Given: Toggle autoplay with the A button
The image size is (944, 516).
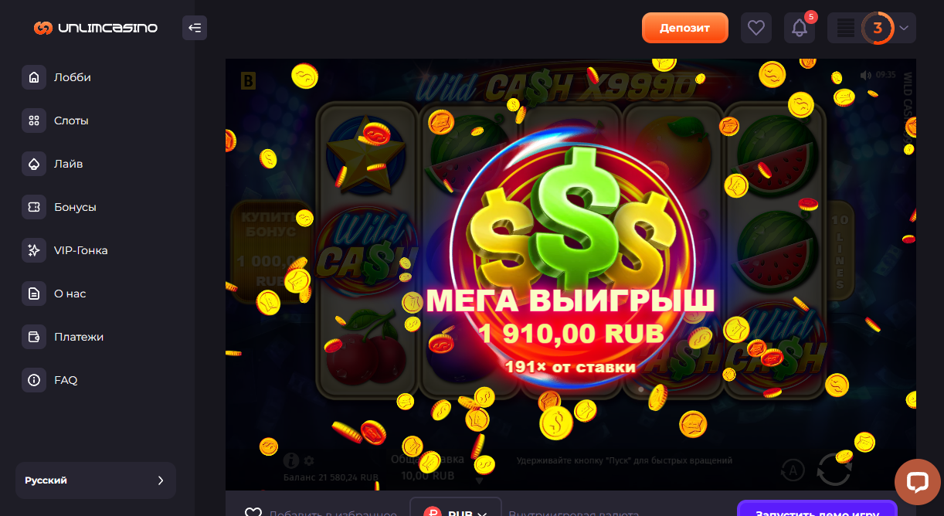Looking at the screenshot, I should point(792,469).
